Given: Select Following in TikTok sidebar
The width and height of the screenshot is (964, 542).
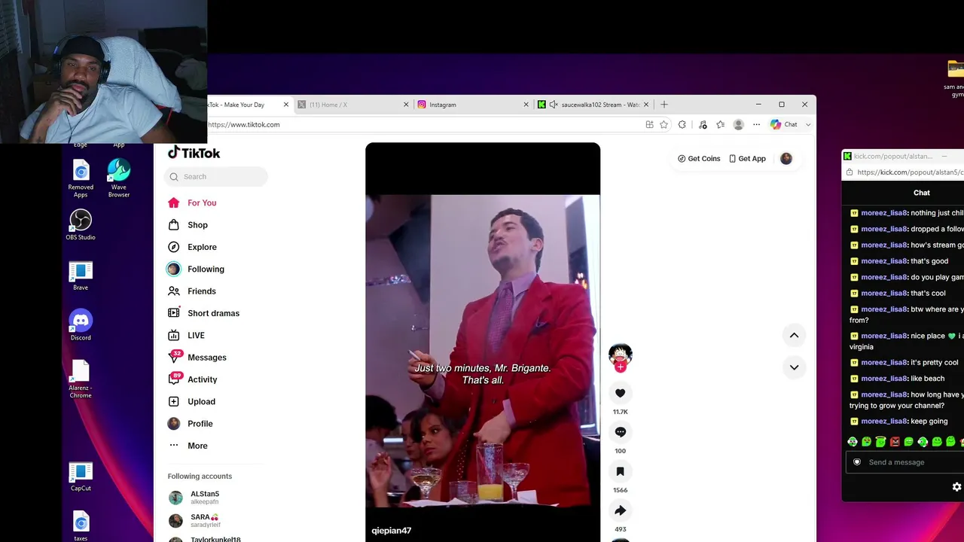Looking at the screenshot, I should tap(206, 269).
